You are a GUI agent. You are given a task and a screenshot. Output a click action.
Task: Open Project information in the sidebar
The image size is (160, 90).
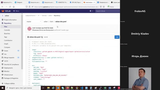click(x=10, y=20)
